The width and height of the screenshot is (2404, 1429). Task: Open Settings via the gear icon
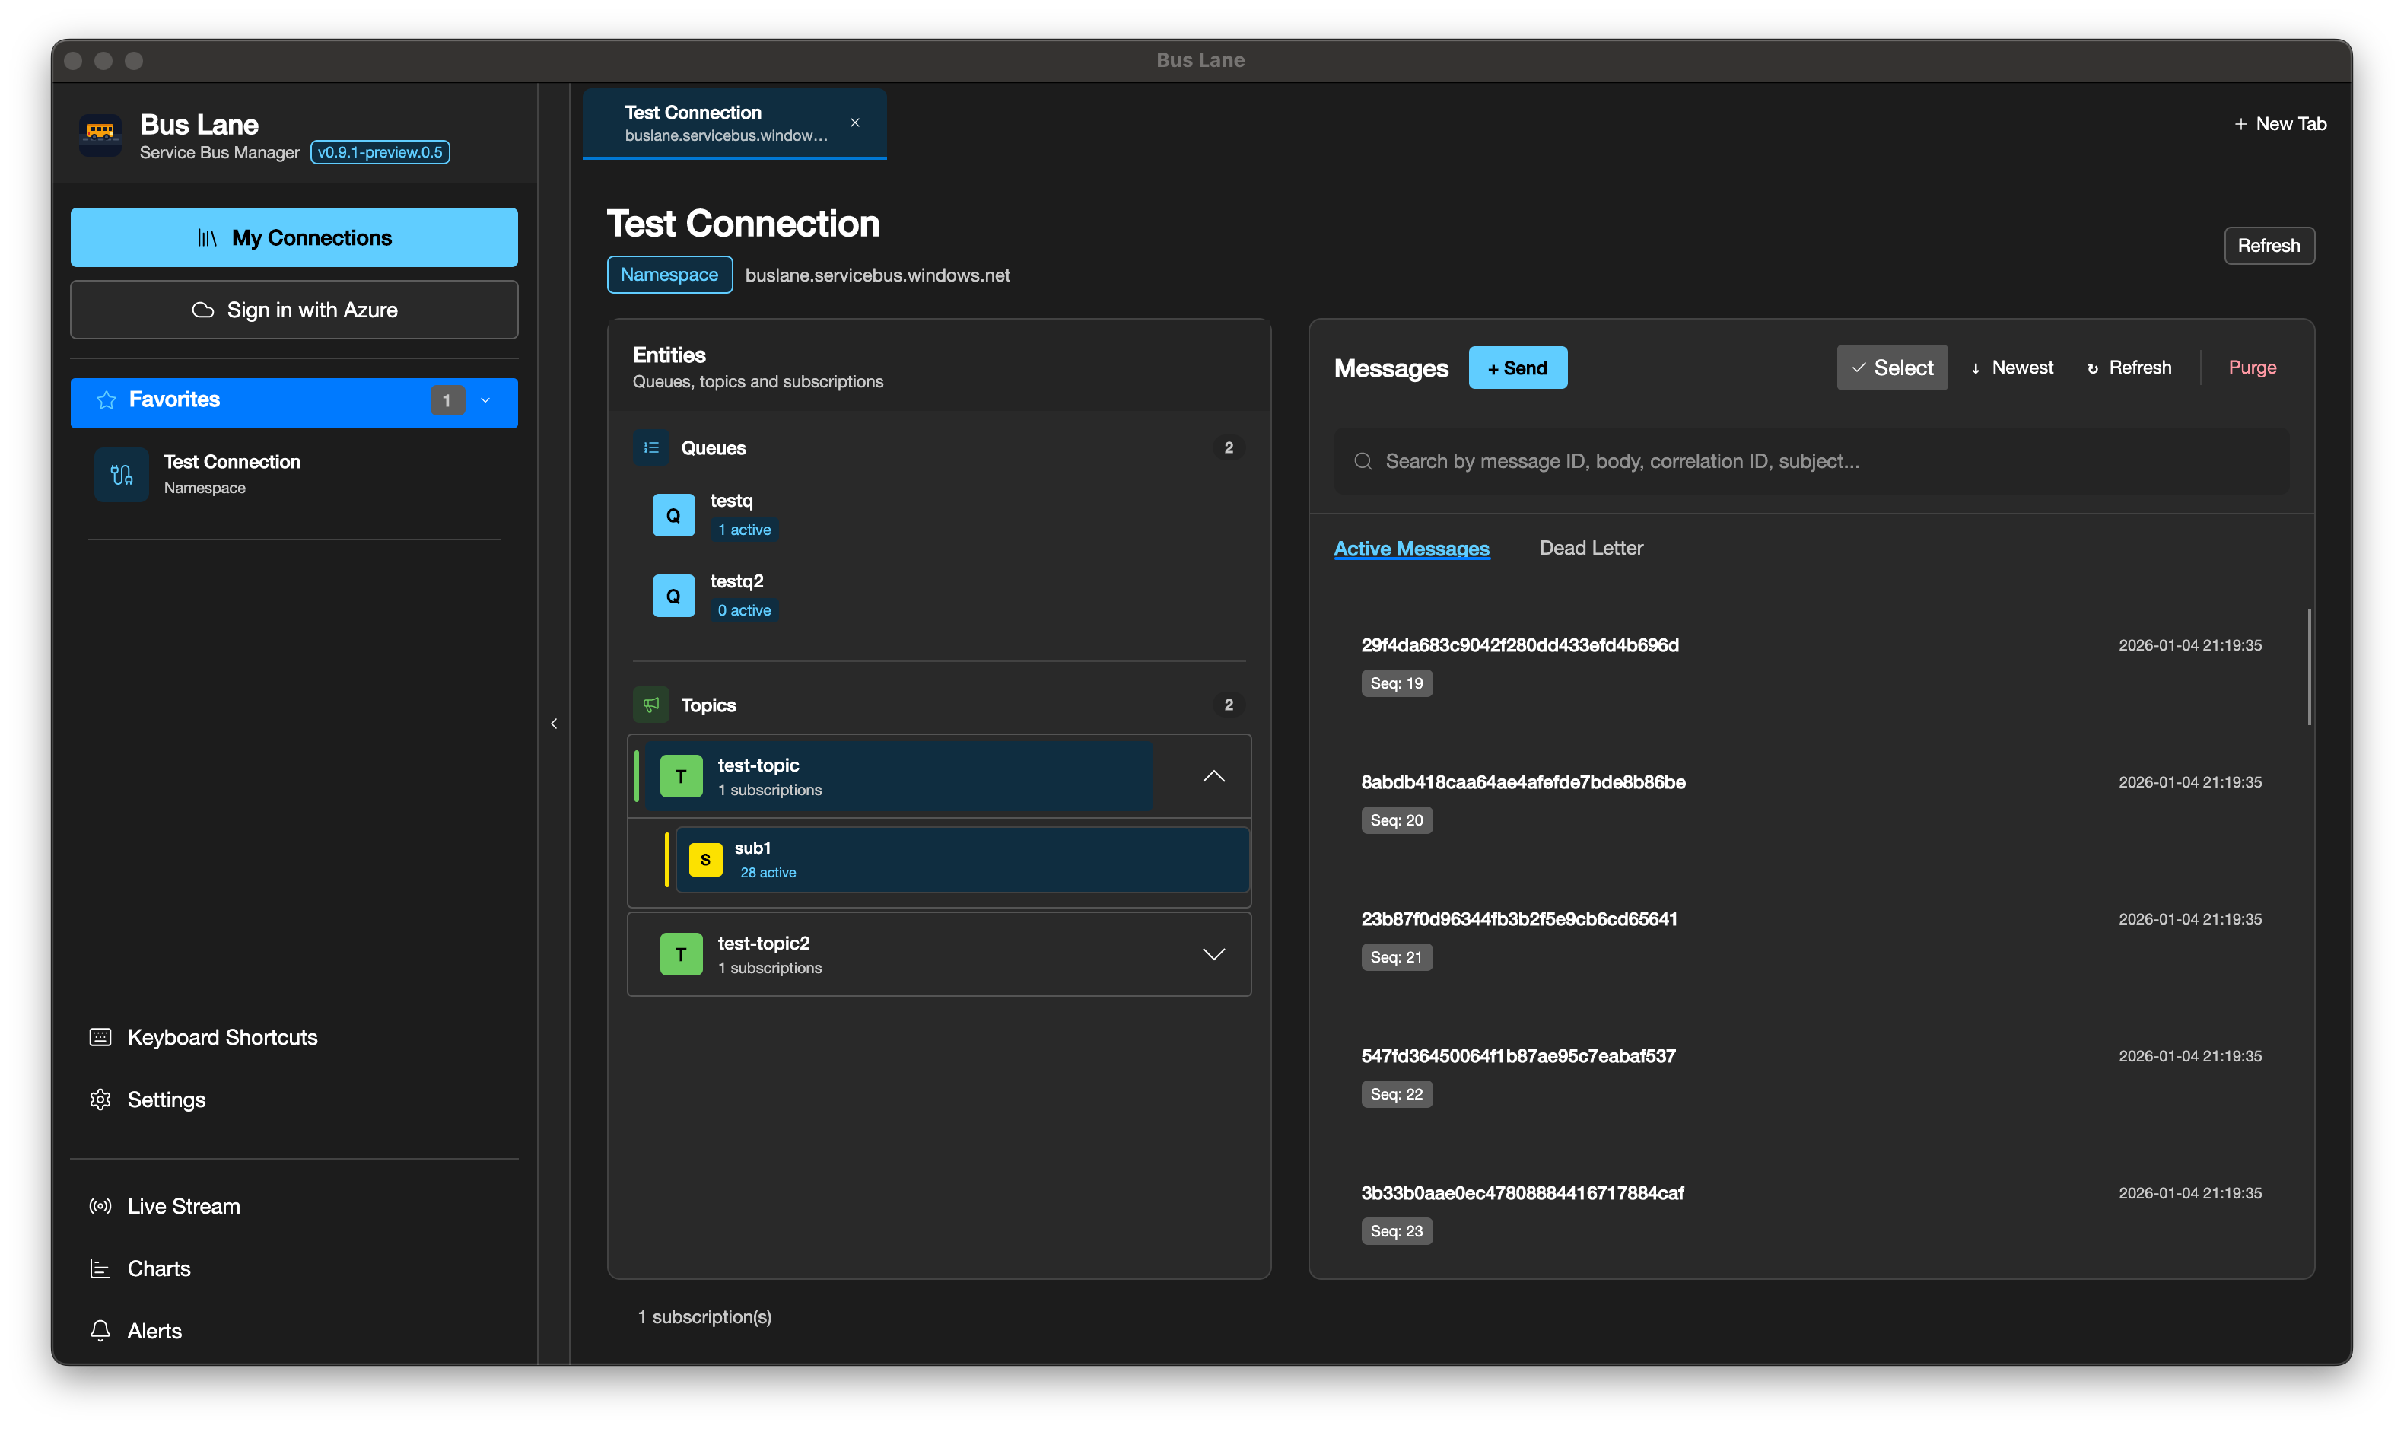(100, 1099)
